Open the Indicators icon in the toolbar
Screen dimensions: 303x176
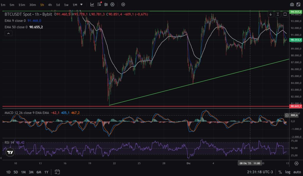click(99, 4)
